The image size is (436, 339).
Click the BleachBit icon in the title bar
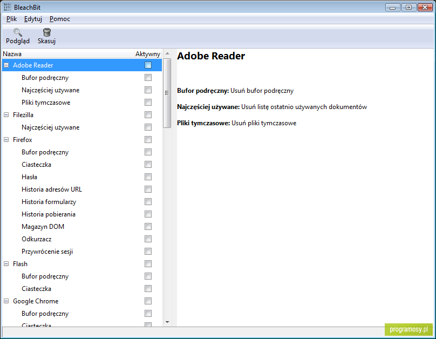tap(8, 7)
